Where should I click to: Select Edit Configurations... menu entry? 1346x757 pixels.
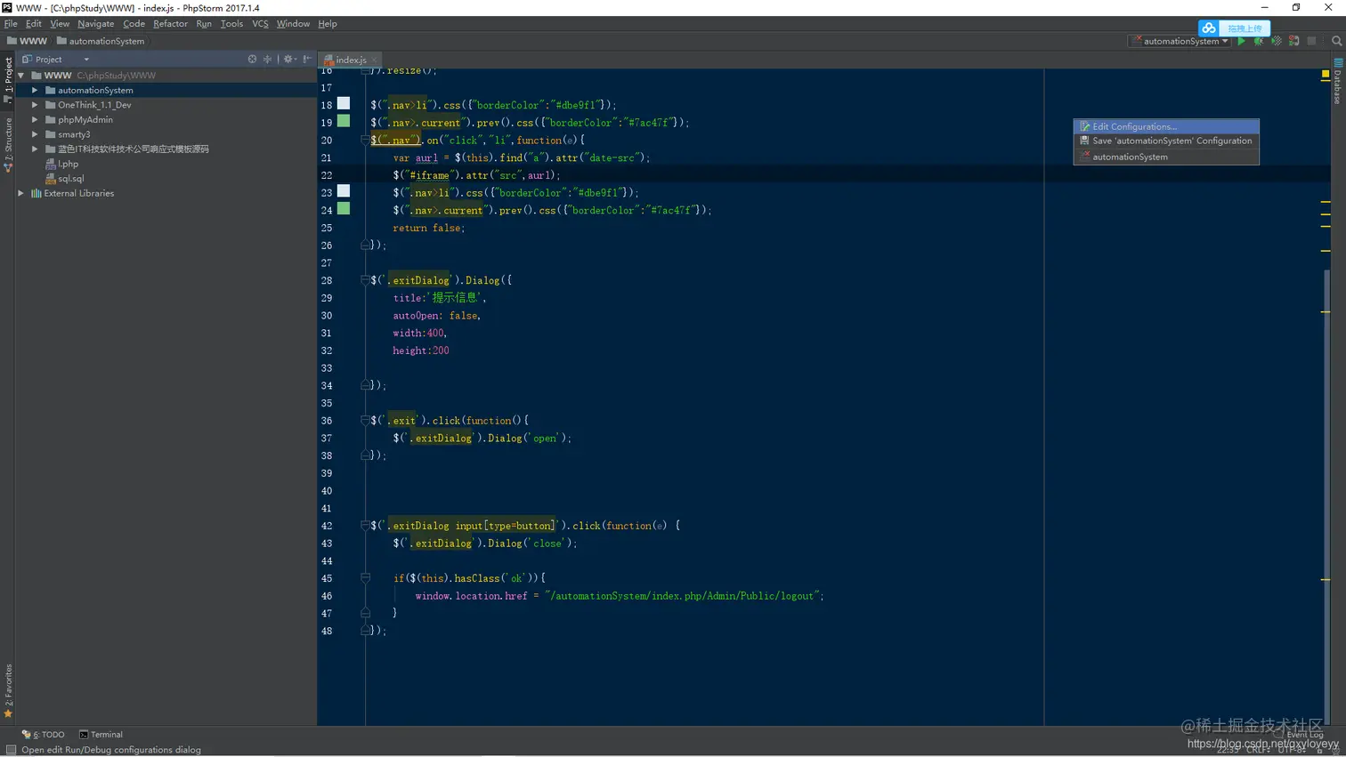tap(1166, 126)
